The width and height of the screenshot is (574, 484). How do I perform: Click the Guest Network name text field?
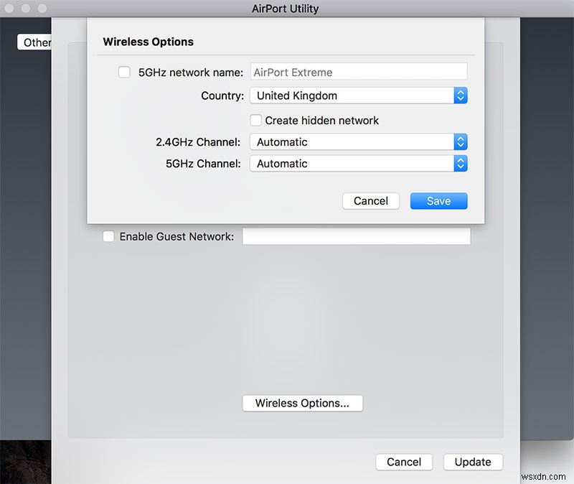pyautogui.click(x=357, y=236)
